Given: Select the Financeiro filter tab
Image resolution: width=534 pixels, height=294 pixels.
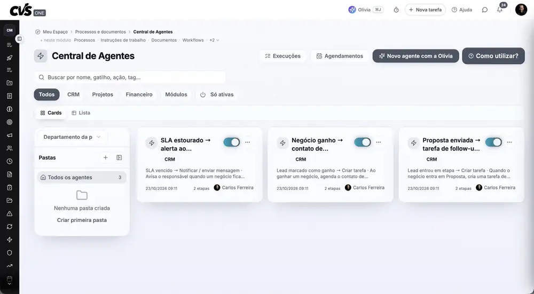Looking at the screenshot, I should point(139,94).
